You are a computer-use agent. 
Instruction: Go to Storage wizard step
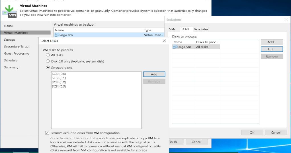(10, 40)
